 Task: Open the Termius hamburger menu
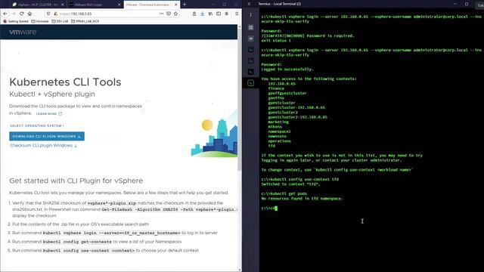click(x=249, y=4)
